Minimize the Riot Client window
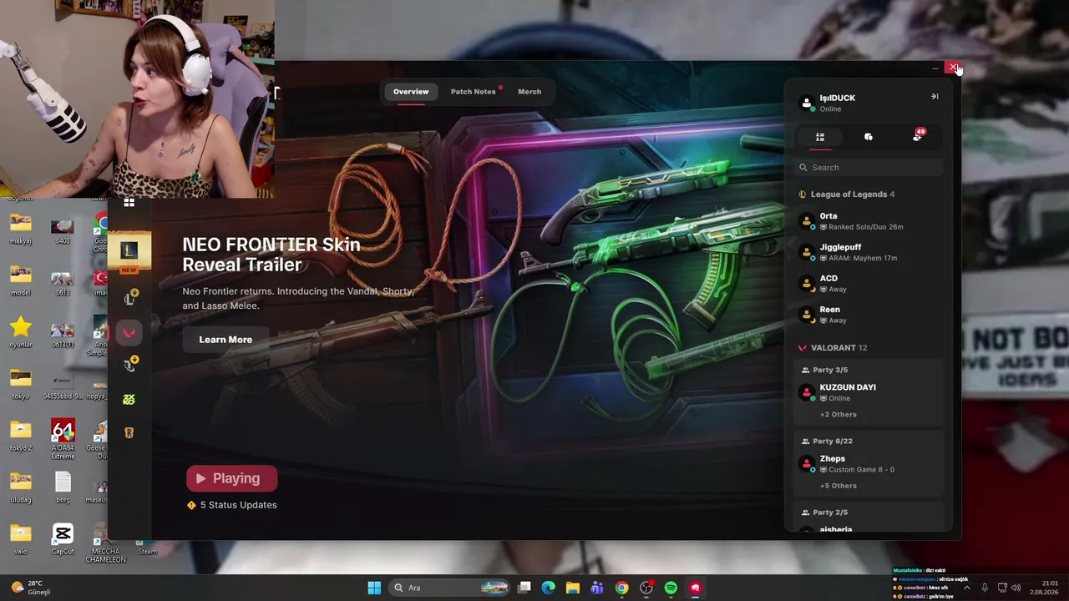The height and width of the screenshot is (601, 1069). [935, 68]
